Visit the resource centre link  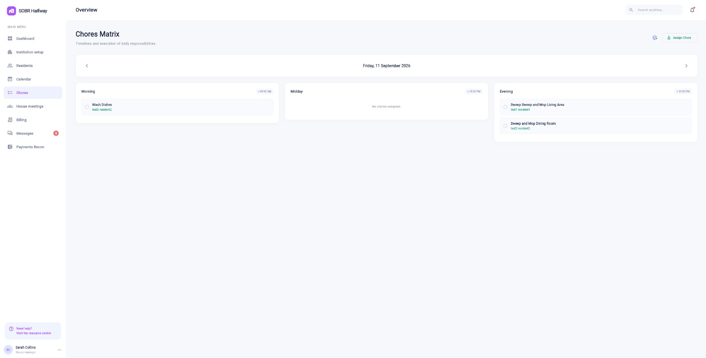tap(34, 333)
